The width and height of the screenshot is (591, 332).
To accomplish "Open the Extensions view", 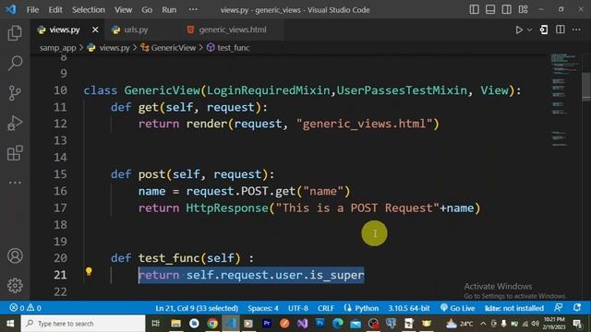I will tap(15, 153).
